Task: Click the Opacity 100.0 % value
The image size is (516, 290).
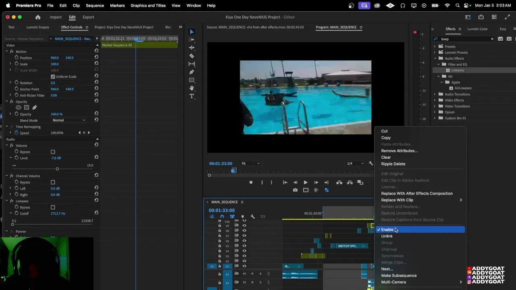Action: (56, 114)
